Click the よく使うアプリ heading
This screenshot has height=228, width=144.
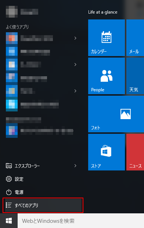pyautogui.click(x=17, y=27)
